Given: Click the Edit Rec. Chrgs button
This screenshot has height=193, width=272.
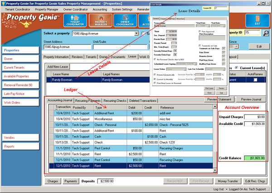Looking at the screenshot, I should coord(255,181).
